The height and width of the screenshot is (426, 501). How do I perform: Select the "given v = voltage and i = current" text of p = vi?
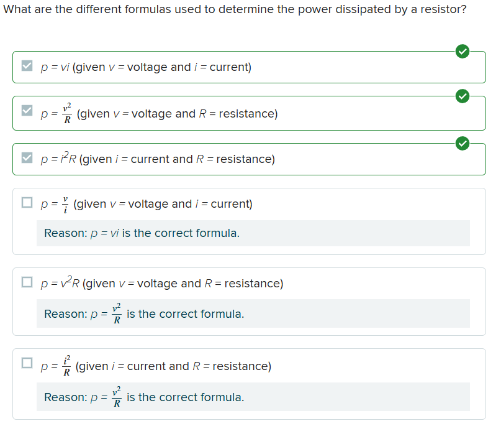(161, 67)
